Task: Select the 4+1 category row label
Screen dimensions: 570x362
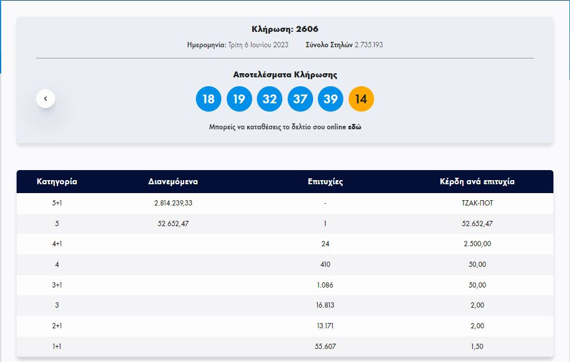Action: pyautogui.click(x=57, y=244)
